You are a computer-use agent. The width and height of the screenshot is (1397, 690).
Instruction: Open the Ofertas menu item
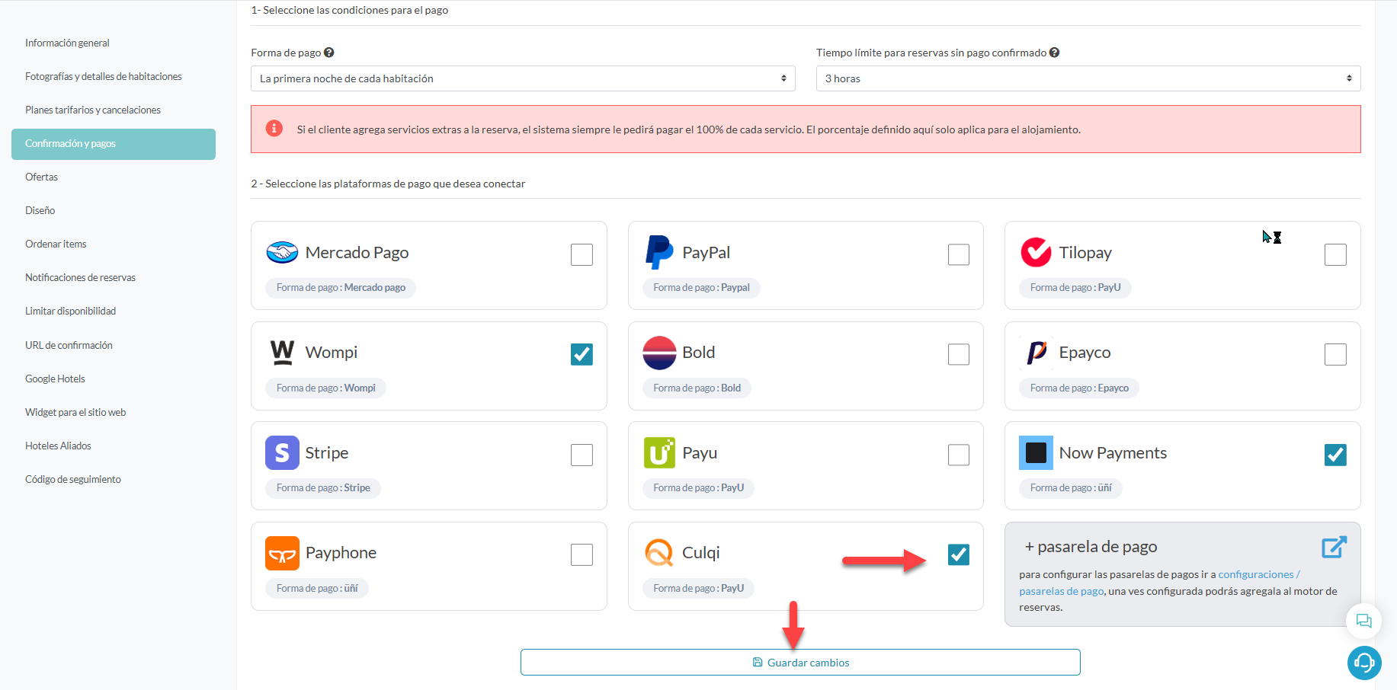coord(41,177)
